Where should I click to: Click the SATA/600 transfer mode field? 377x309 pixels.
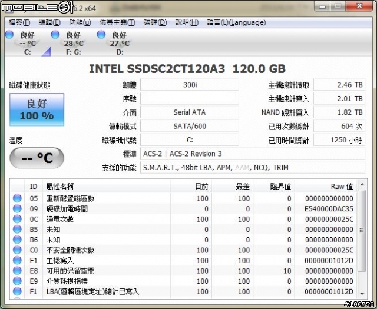pyautogui.click(x=190, y=126)
